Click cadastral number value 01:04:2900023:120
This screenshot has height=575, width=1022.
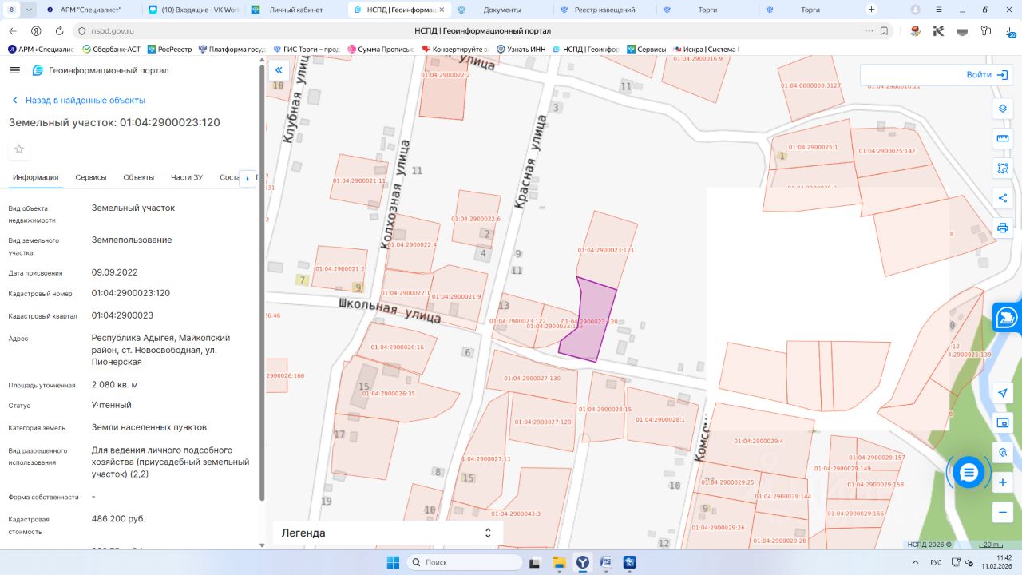(x=131, y=293)
